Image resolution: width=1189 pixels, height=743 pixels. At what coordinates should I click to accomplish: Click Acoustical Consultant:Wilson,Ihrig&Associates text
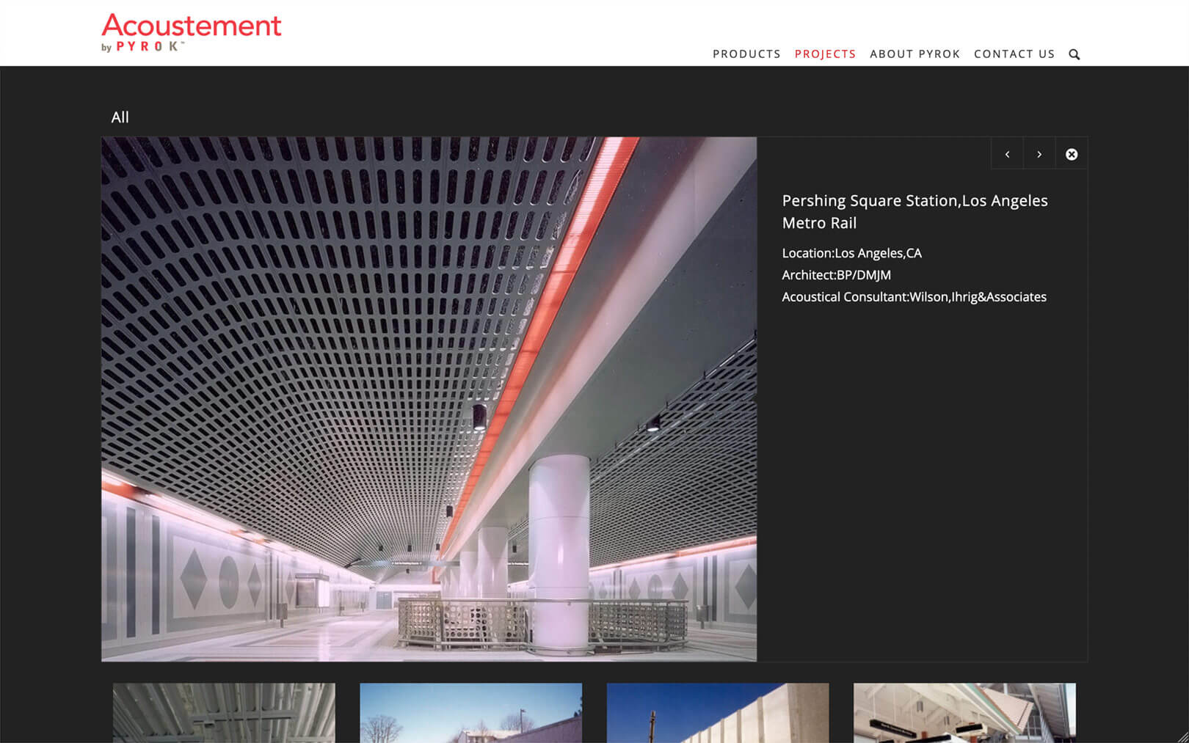click(x=914, y=297)
